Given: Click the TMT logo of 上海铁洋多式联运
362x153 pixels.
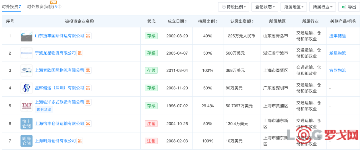Looking at the screenshot, I should click(26, 106).
